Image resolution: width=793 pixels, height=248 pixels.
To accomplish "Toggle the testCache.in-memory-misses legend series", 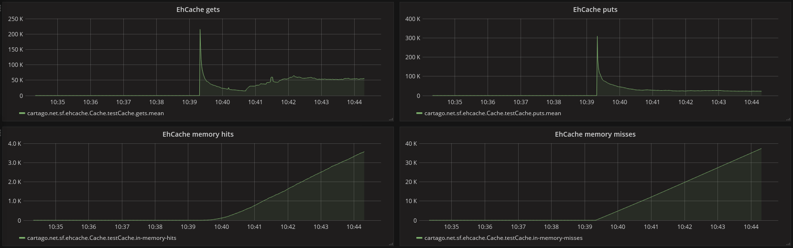I will point(503,237).
